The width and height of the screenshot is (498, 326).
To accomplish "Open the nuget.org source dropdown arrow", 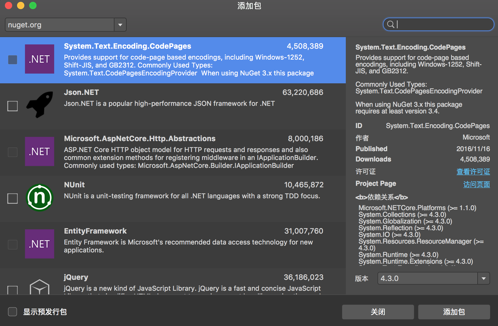I will tap(120, 25).
